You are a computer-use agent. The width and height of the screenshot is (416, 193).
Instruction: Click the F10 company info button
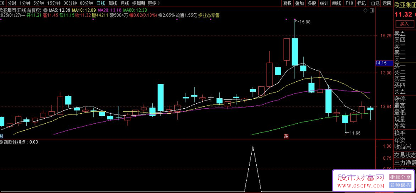(349, 3)
